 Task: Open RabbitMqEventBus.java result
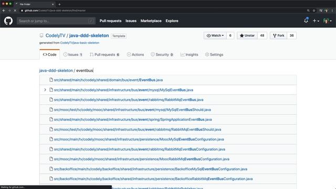click(129, 100)
